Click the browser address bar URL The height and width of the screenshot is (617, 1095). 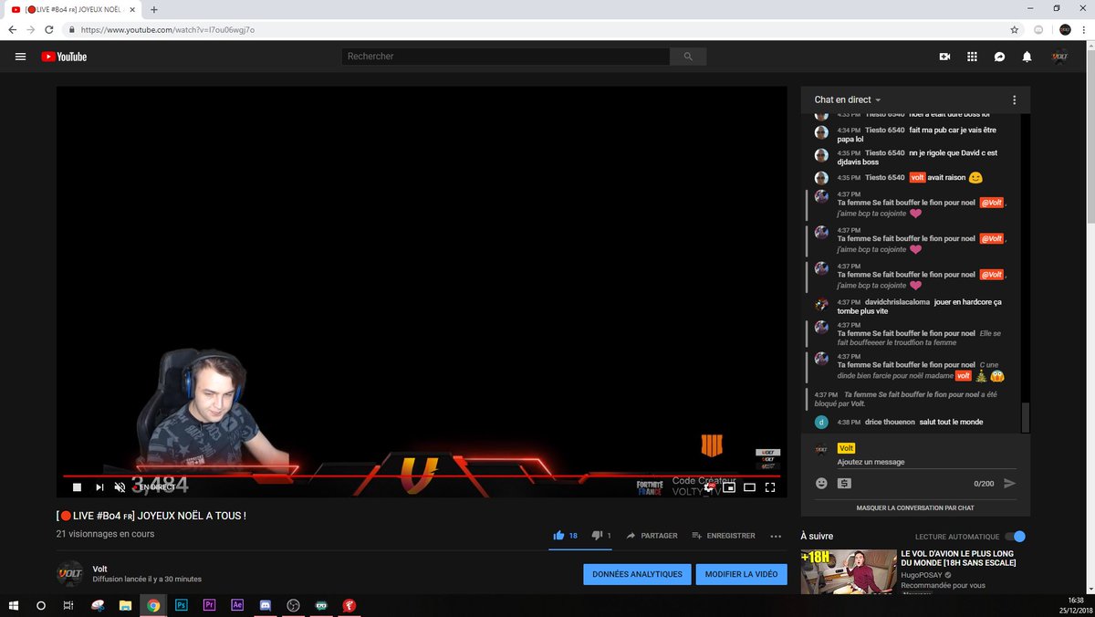tap(167, 29)
